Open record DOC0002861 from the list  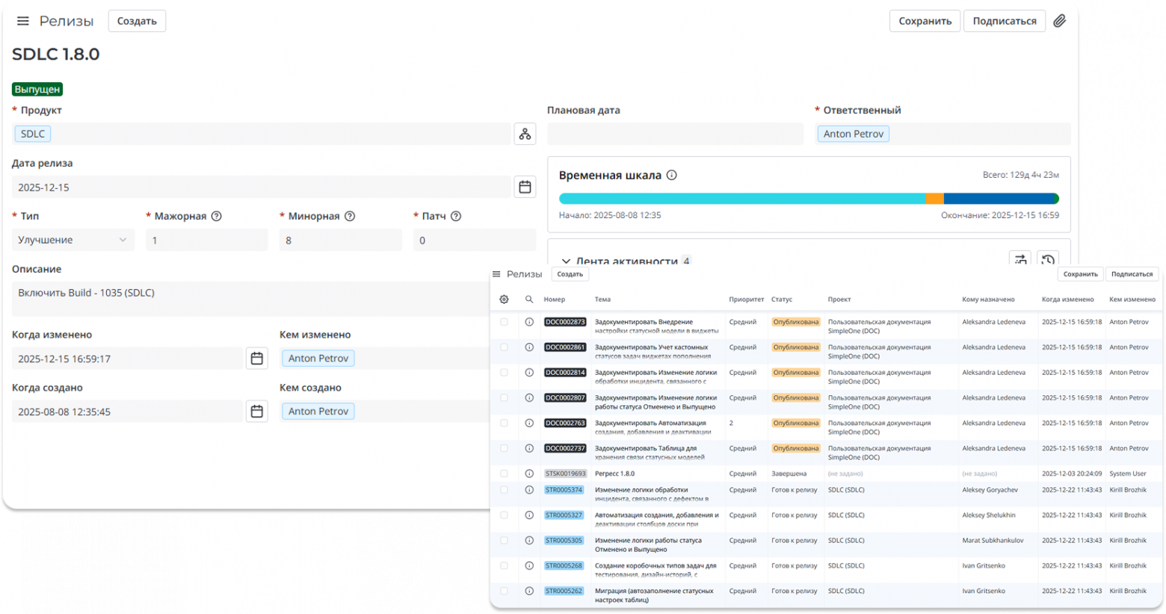coord(564,347)
